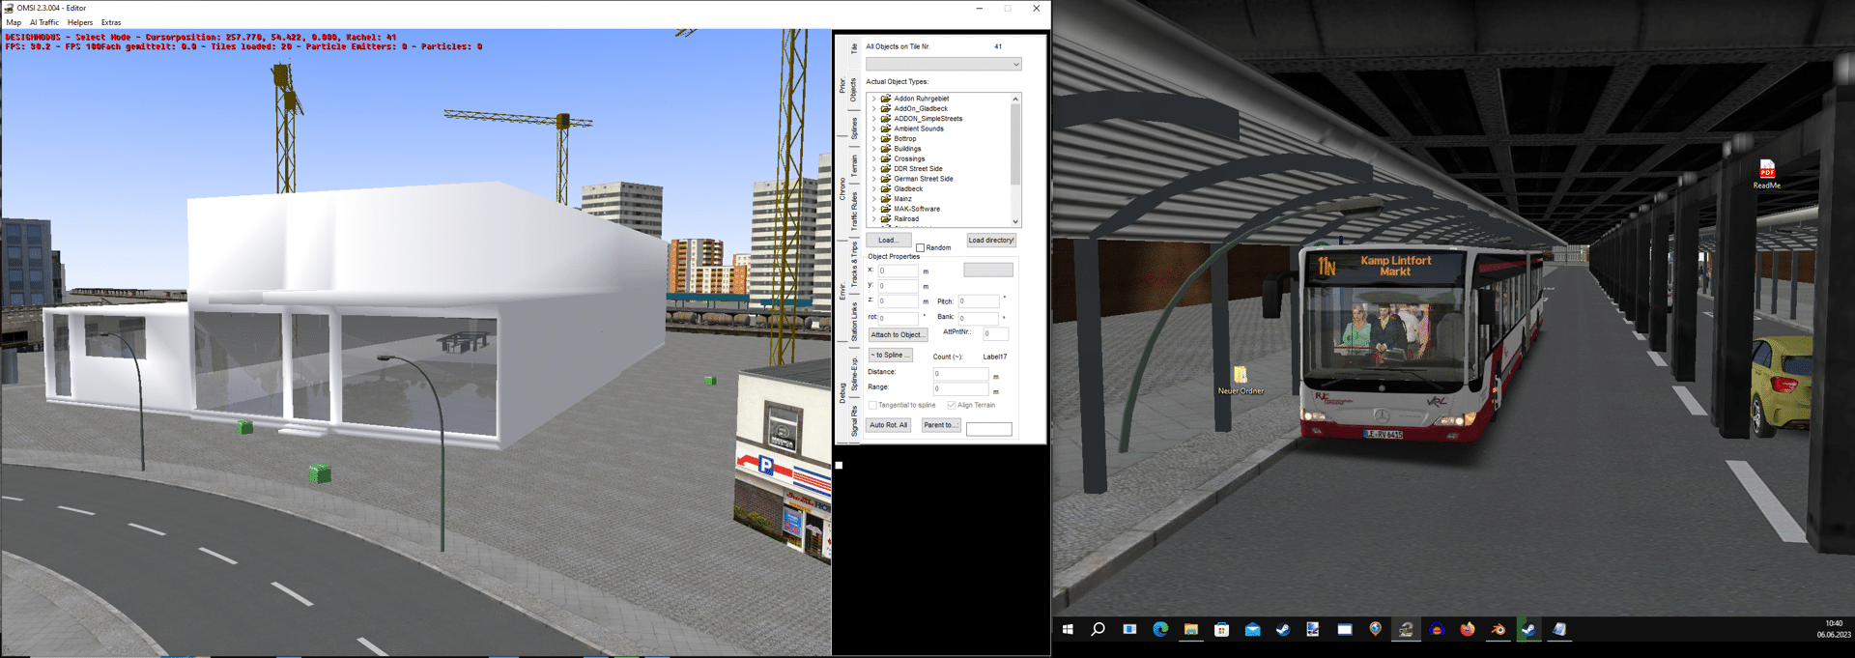Open the Neuer Ordner desktop folder
The image size is (1855, 658).
[x=1240, y=376]
